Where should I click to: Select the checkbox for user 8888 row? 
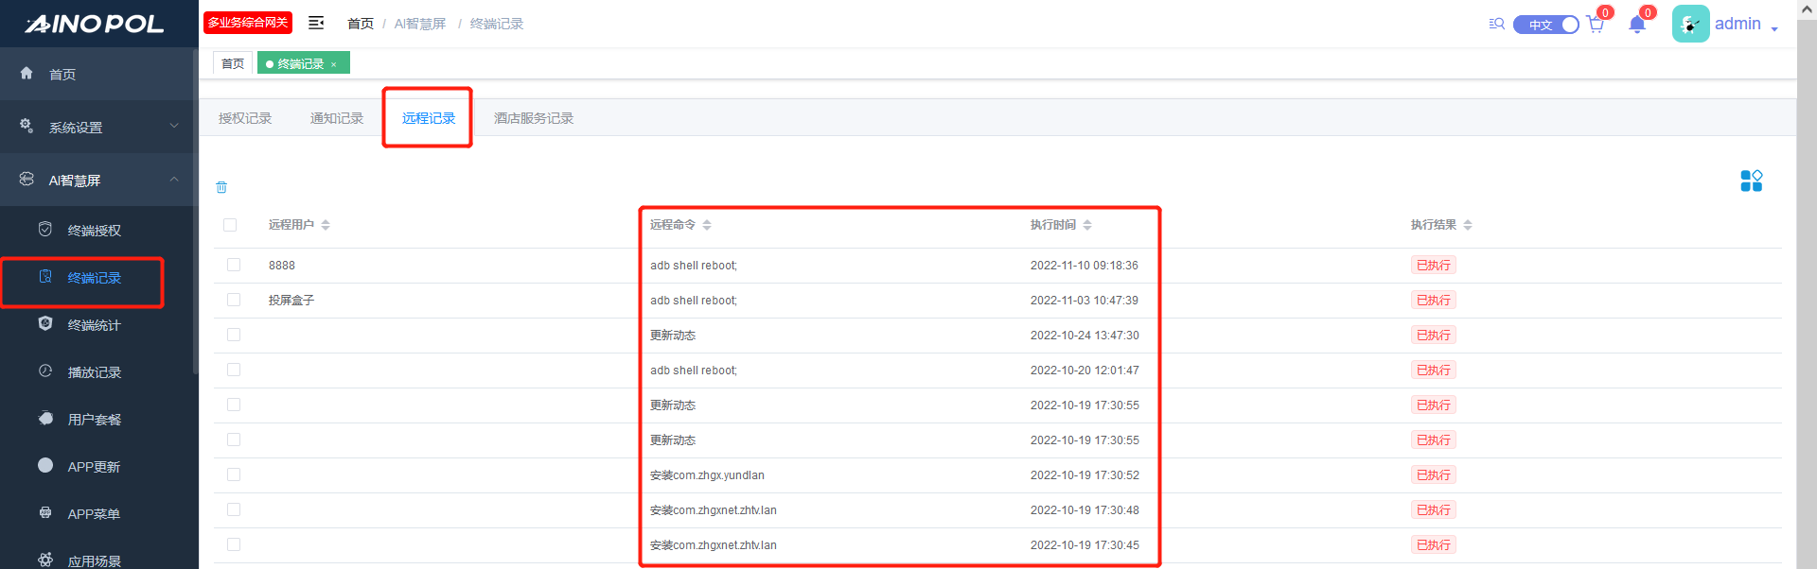pyautogui.click(x=234, y=266)
